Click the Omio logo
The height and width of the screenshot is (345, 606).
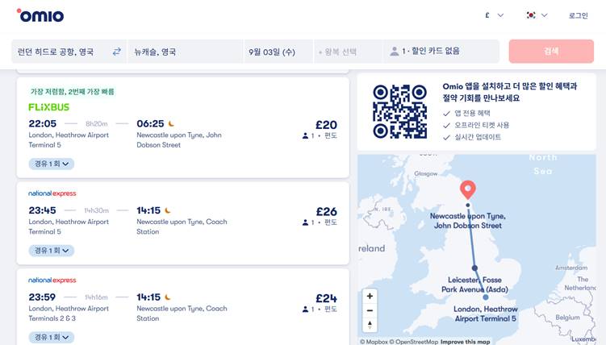click(40, 15)
